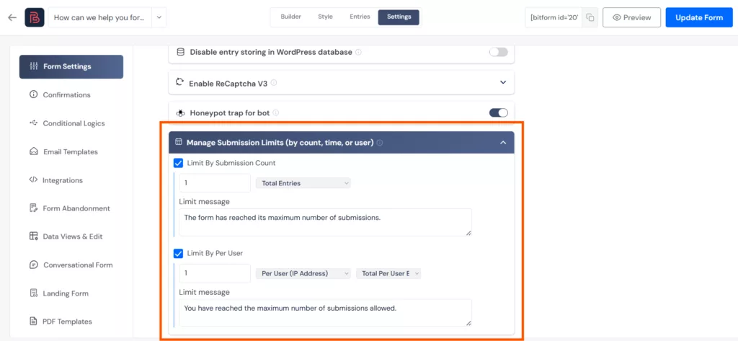Switch to the Builder tab
Screen dimensions: 738x341
[291, 17]
